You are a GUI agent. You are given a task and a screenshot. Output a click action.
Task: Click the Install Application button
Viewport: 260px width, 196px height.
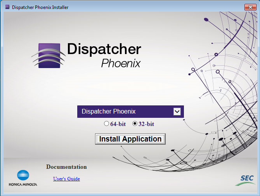[130, 139]
